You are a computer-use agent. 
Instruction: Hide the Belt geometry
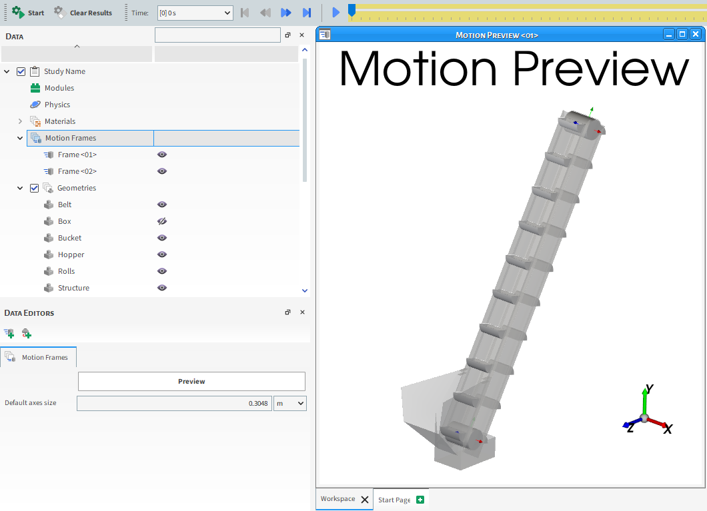point(162,205)
